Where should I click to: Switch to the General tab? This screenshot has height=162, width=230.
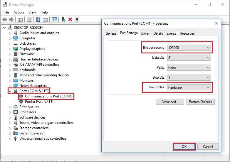click(x=111, y=33)
